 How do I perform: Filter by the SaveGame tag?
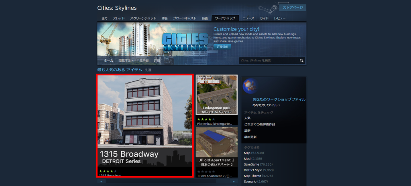[x=252, y=164]
